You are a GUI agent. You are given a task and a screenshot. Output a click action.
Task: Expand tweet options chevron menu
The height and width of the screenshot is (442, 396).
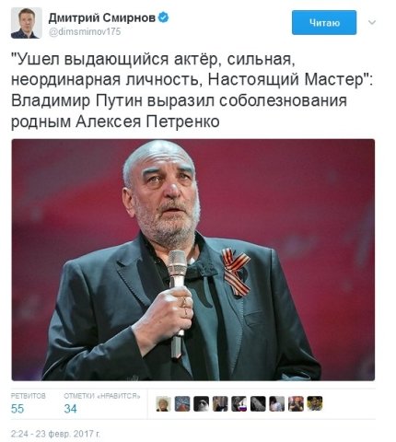click(372, 22)
